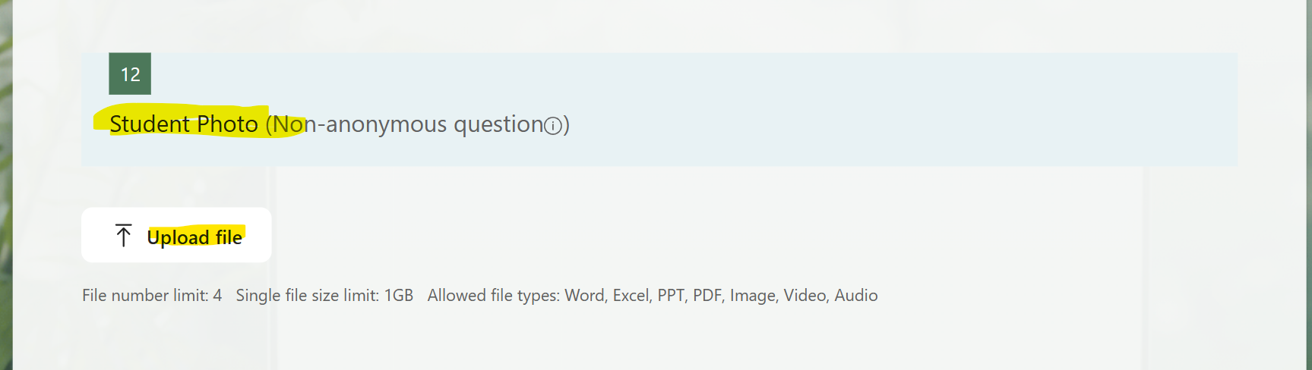Click the upward arrow upload icon
Screen dimensions: 1312x370
[123, 236]
